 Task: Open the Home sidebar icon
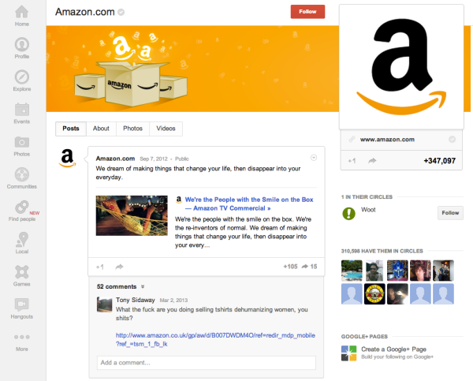coord(22,12)
